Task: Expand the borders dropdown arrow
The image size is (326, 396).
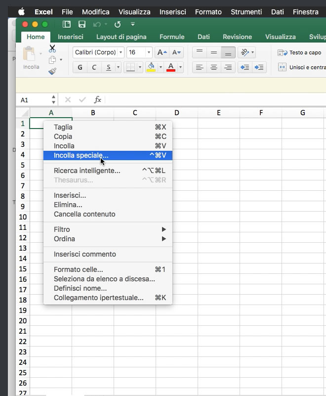Action: (140, 67)
